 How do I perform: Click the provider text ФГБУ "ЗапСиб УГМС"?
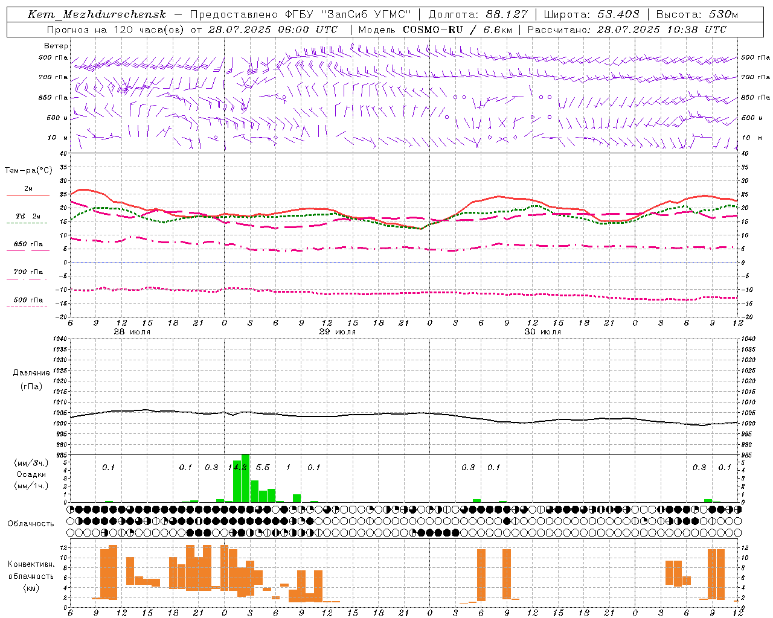click(348, 14)
